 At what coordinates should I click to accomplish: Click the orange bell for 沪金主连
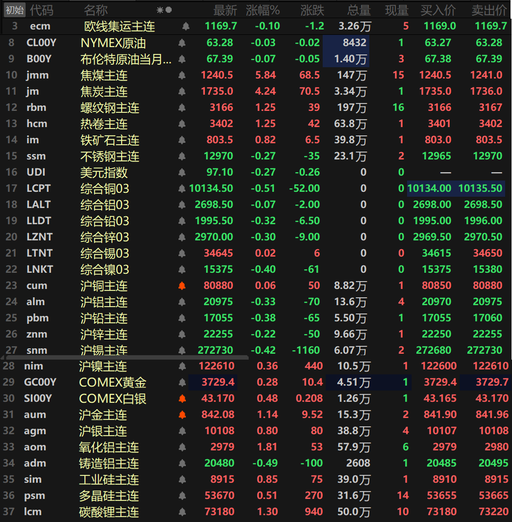182,415
